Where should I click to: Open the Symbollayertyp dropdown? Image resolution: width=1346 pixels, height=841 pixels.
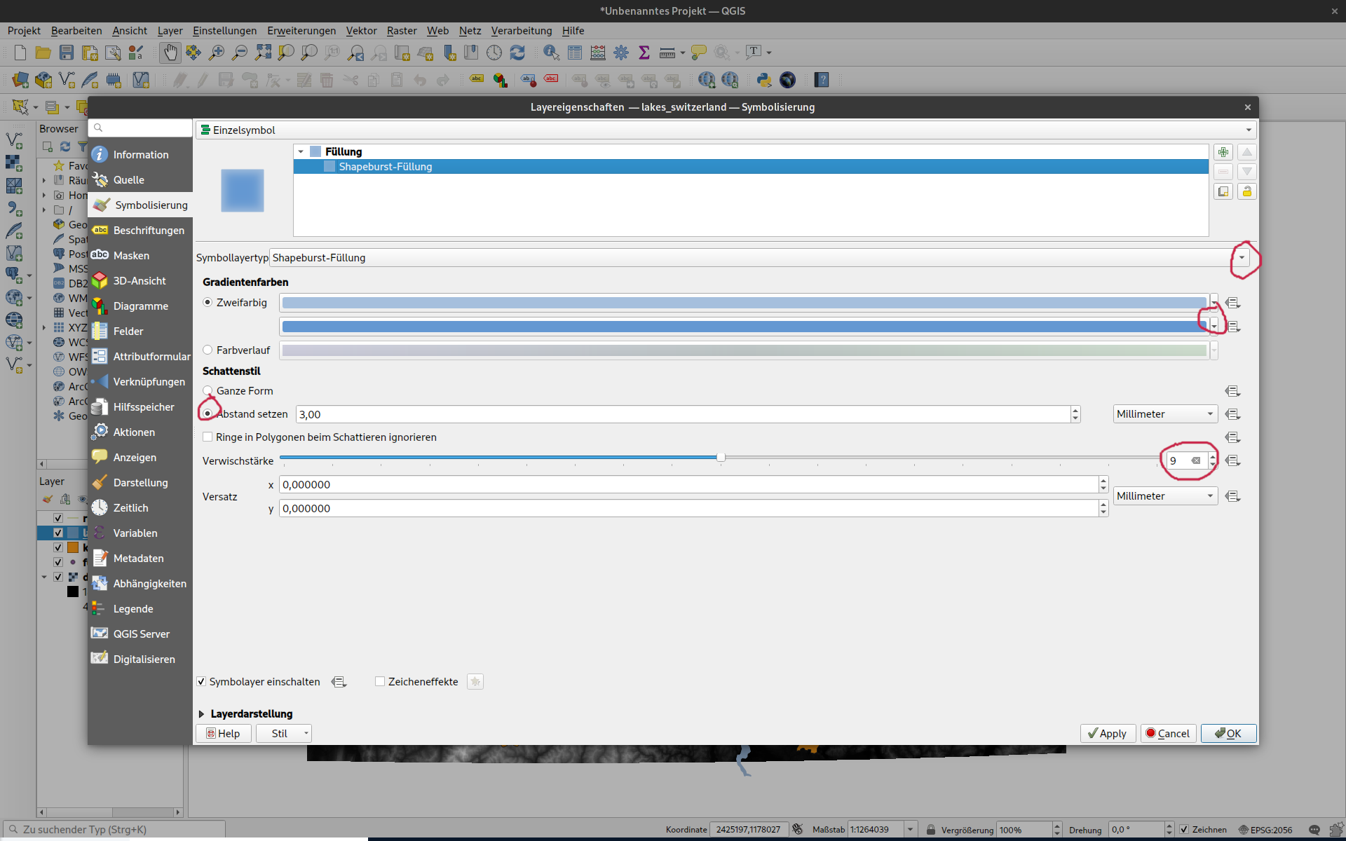pos(1241,257)
